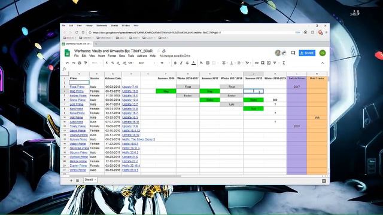Open the Update 7.10 link
This screenshot has height=215, width=383.
point(130,87)
